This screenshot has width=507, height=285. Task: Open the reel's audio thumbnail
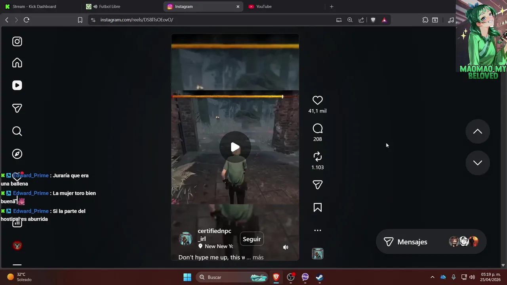click(x=318, y=254)
